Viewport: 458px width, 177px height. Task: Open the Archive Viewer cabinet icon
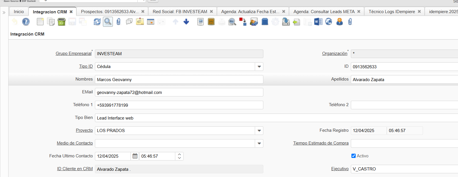[x=211, y=22]
